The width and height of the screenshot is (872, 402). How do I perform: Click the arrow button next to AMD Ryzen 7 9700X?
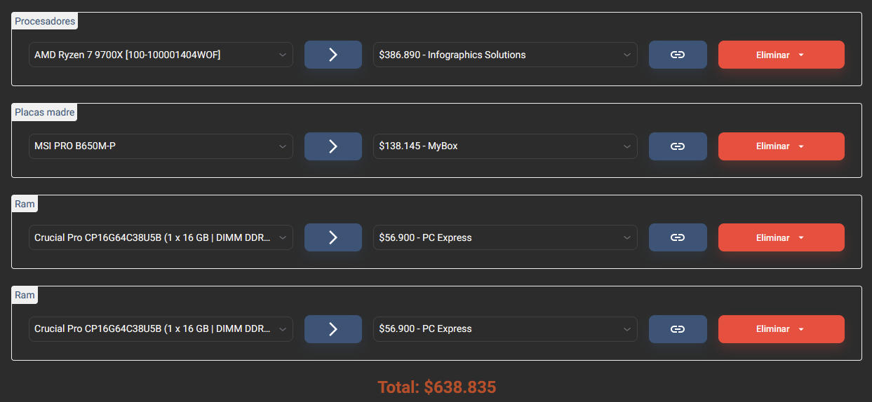(x=333, y=55)
